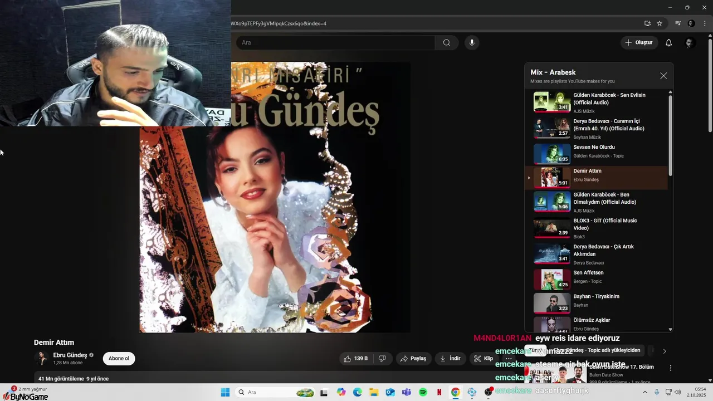Subscribe with the Abone ol button

point(119,359)
